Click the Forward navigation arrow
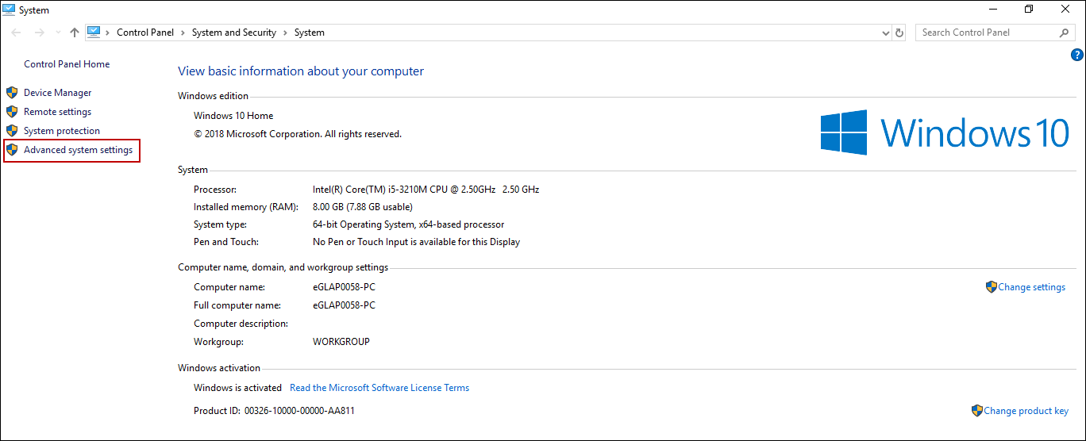 (x=39, y=33)
